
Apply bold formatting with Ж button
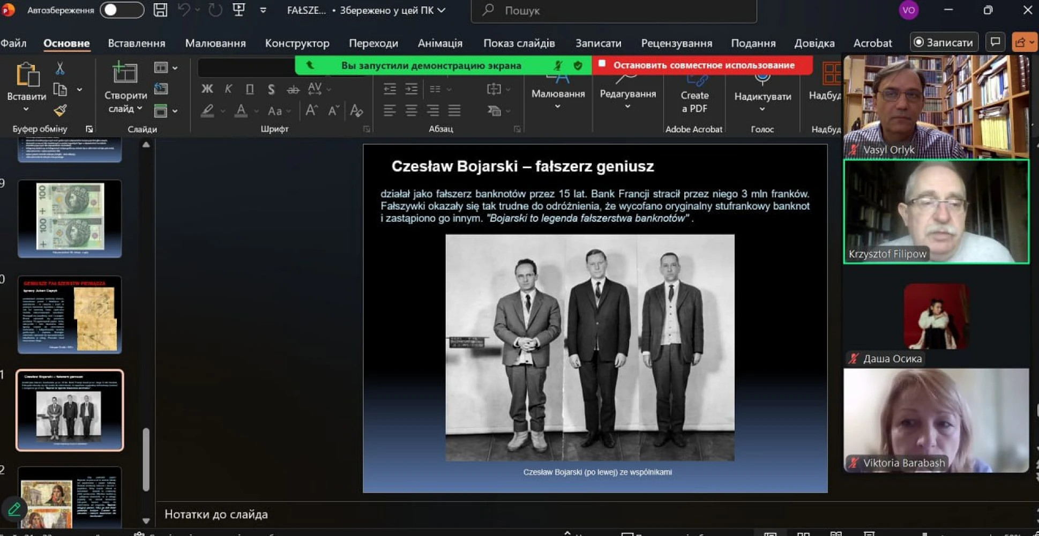[207, 89]
